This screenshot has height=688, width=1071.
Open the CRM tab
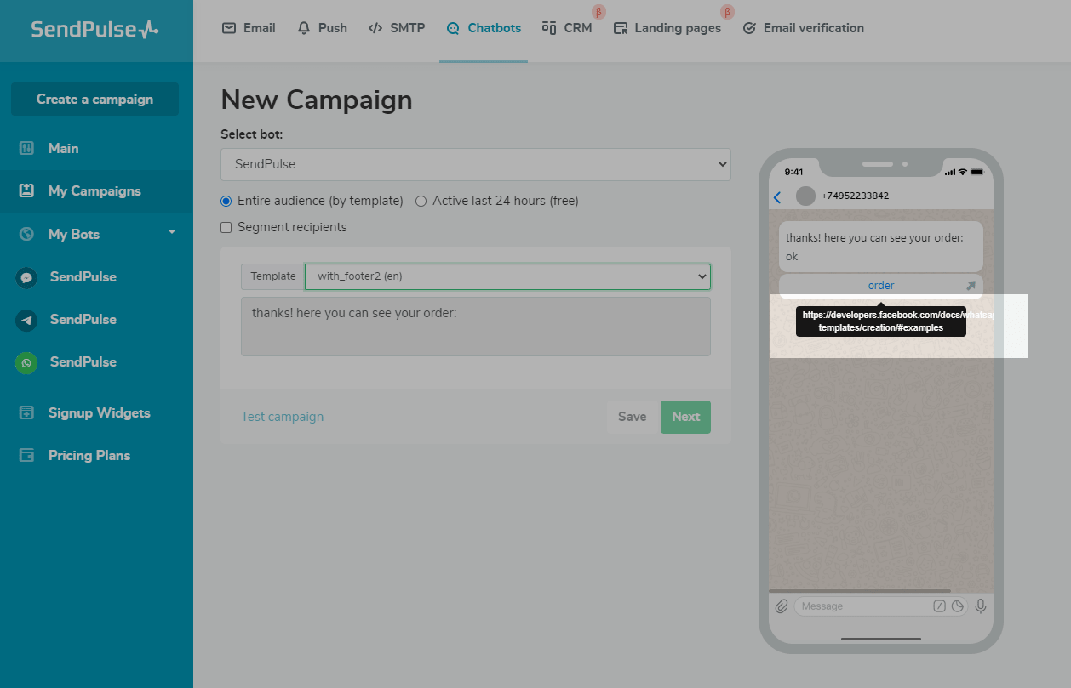(567, 28)
